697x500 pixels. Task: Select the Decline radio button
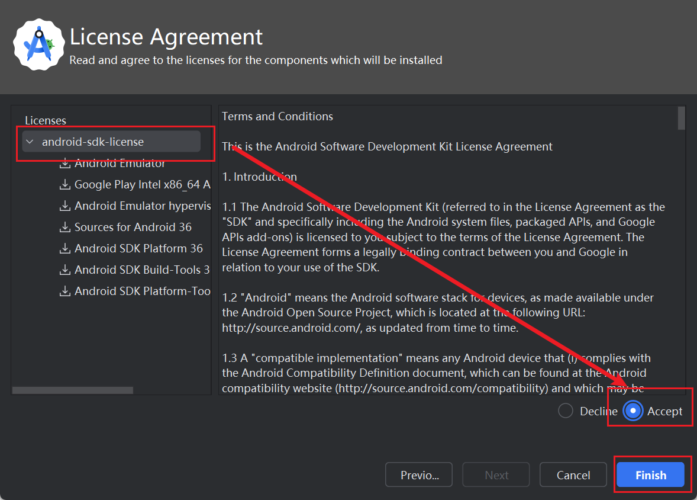click(x=566, y=411)
